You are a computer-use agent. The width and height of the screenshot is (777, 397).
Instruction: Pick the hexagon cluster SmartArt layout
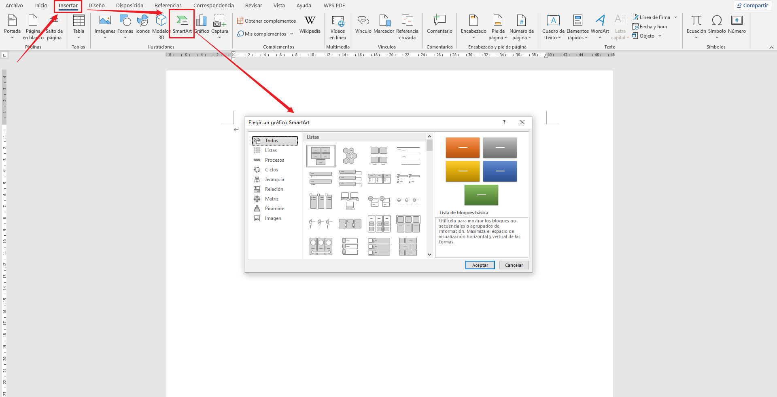click(350, 156)
